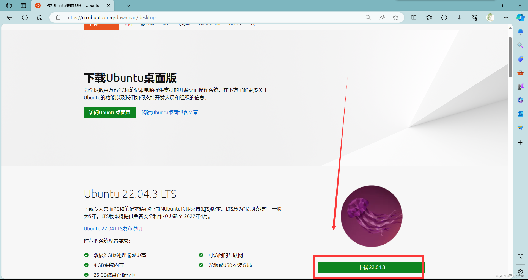Viewport: 528px width, 280px height.
Task: Click the 25 GB磁盘存储空间 requirement
Action: click(115, 275)
